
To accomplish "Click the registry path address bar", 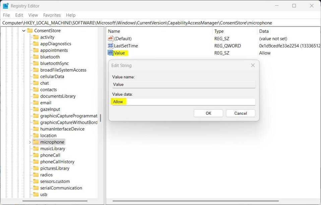I will click(x=160, y=23).
